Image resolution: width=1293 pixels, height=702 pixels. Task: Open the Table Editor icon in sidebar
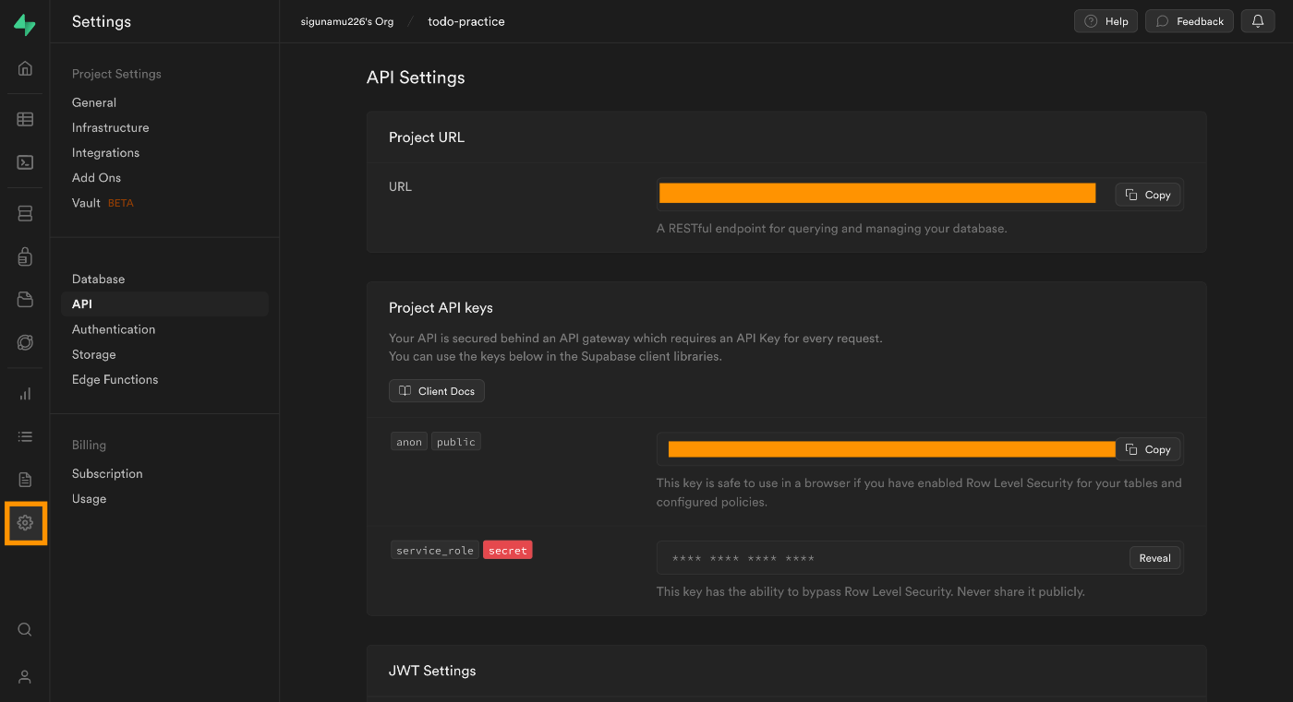(25, 119)
